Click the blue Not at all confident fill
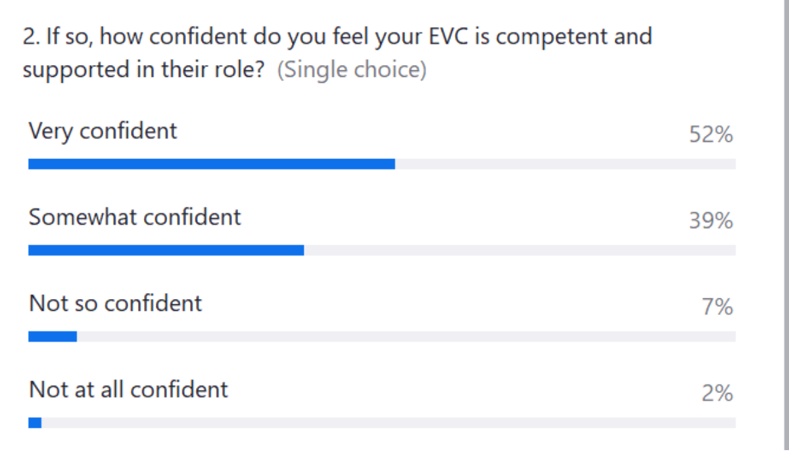 click(35, 423)
